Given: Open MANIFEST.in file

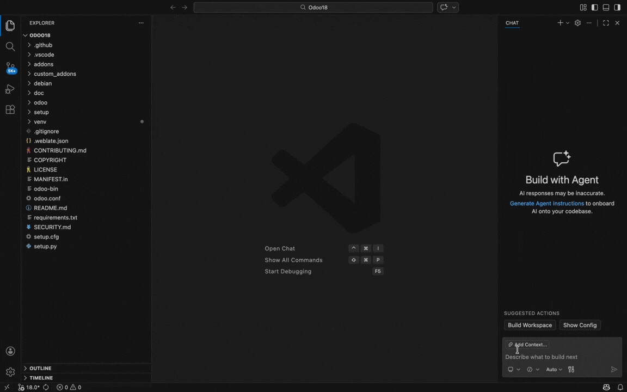Looking at the screenshot, I should (x=87, y=179).
